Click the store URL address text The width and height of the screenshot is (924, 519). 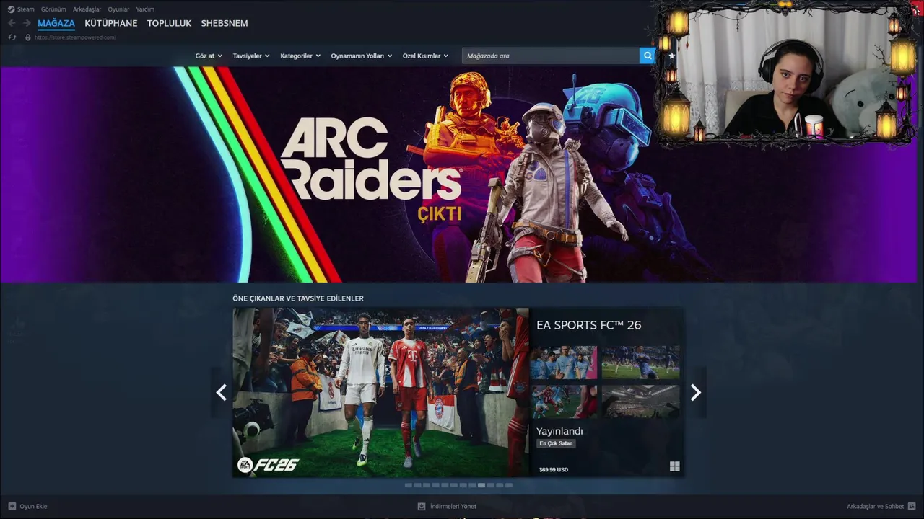pos(75,37)
